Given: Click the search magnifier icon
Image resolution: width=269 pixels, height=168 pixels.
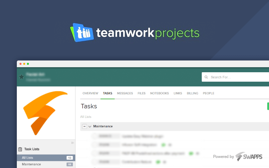Looking at the screenshot, I should (x=206, y=77).
